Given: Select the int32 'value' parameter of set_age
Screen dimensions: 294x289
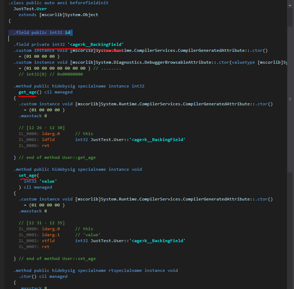Looking at the screenshot, I should pyautogui.click(x=40, y=181).
